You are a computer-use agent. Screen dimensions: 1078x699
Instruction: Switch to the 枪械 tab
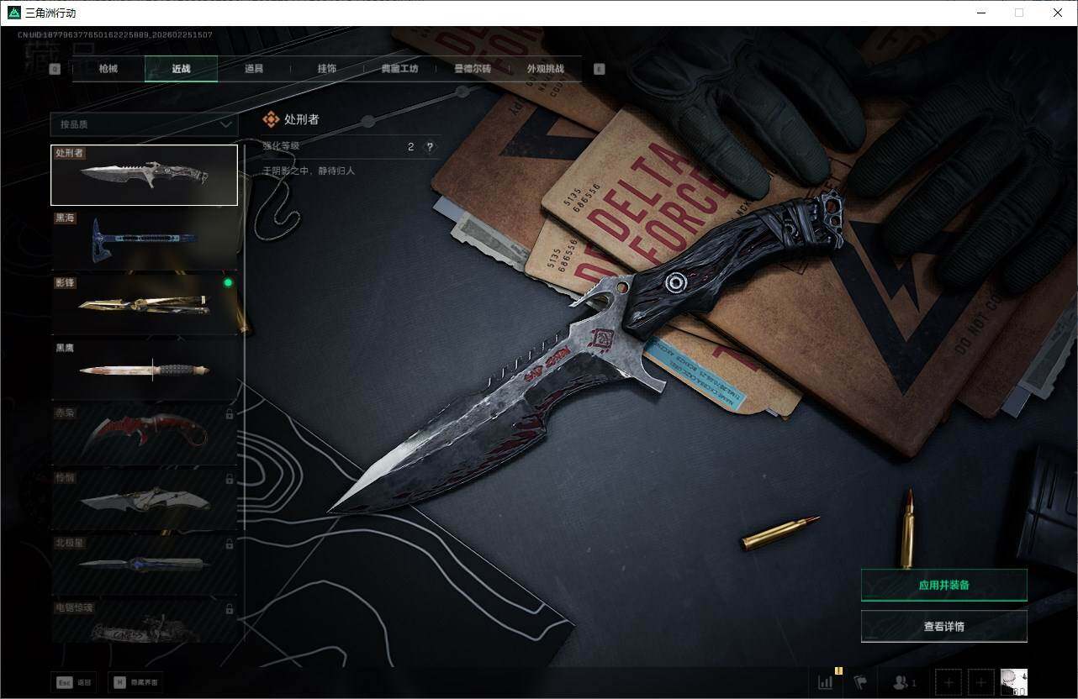[x=108, y=69]
